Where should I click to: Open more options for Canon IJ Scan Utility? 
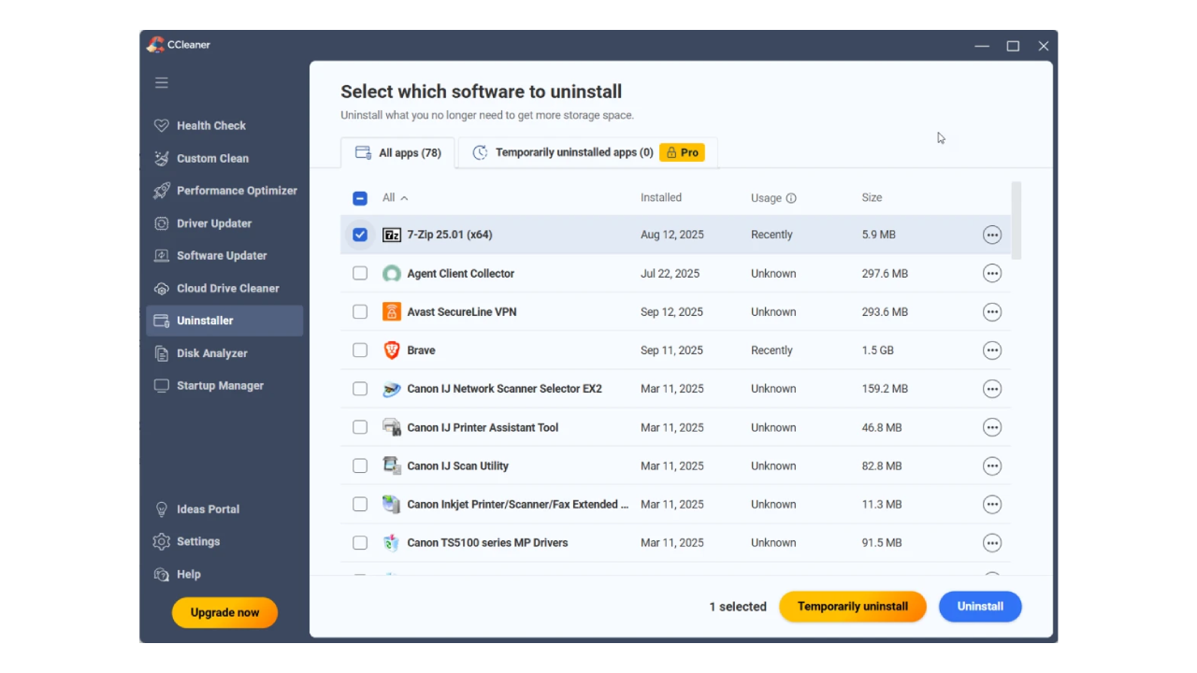coord(992,465)
